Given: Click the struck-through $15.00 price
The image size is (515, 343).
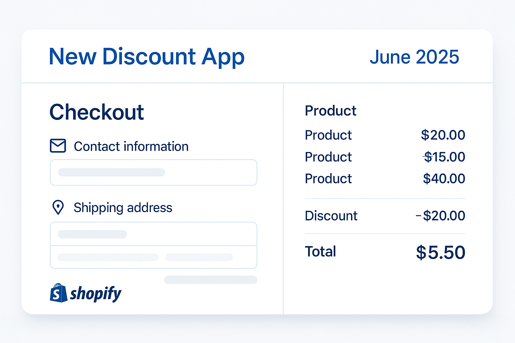Looking at the screenshot, I should pyautogui.click(x=444, y=157).
